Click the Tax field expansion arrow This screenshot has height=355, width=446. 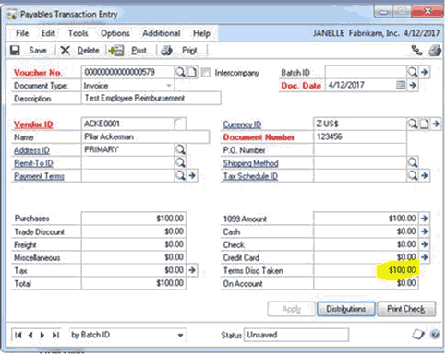[x=192, y=270]
